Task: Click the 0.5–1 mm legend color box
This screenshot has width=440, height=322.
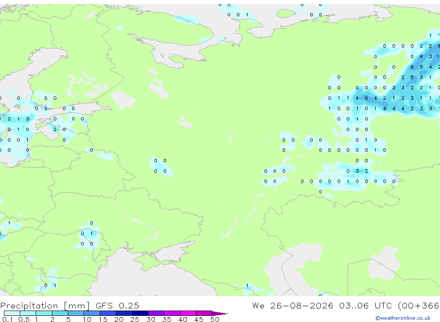Action: (x=28, y=313)
